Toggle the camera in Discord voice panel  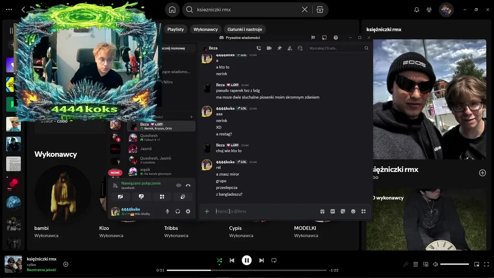pyautogui.click(x=120, y=197)
